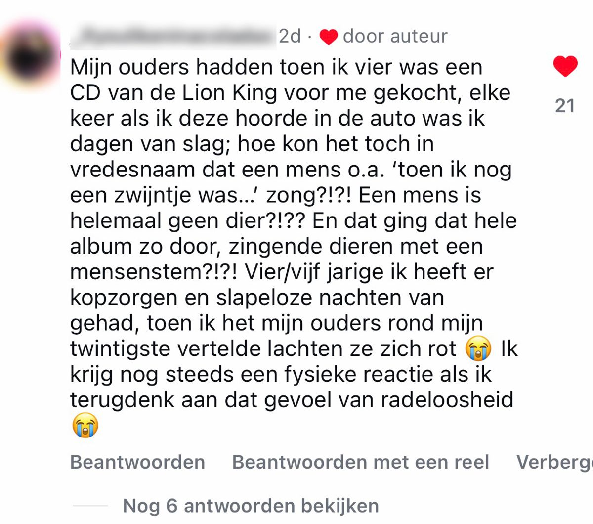This screenshot has height=524, width=593.
Task: Click the door auteur label
Action: click(x=395, y=36)
